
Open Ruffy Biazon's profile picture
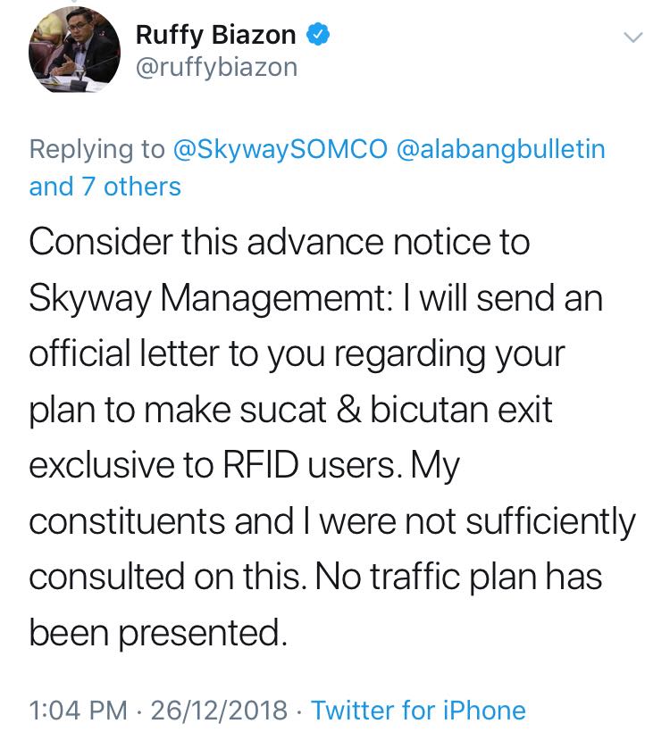tap(74, 51)
